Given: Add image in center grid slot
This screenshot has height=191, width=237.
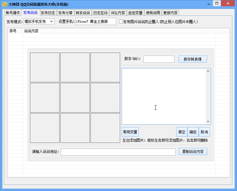Looking at the screenshot, I should pyautogui.click(x=75, y=98).
